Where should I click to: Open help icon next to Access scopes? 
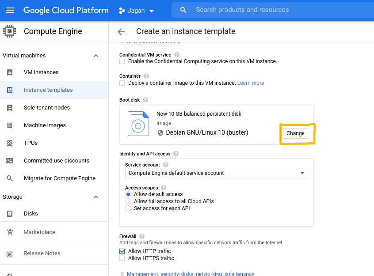point(164,188)
